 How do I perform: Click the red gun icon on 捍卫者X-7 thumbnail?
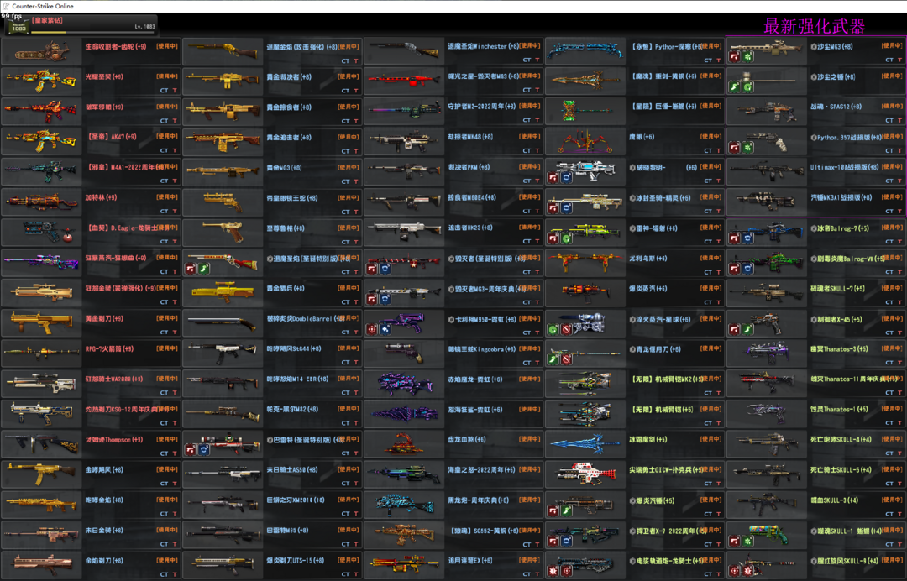pos(553,541)
